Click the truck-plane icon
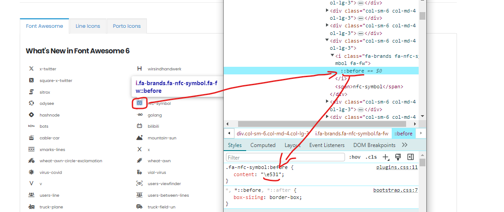Image resolution: width=504 pixels, height=212 pixels. click(x=31, y=207)
